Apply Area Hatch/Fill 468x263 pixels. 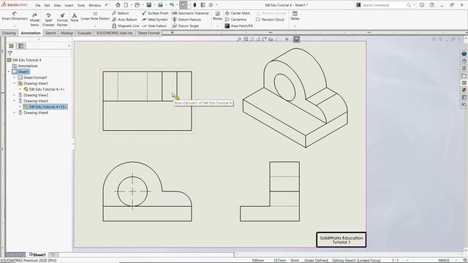click(239, 26)
